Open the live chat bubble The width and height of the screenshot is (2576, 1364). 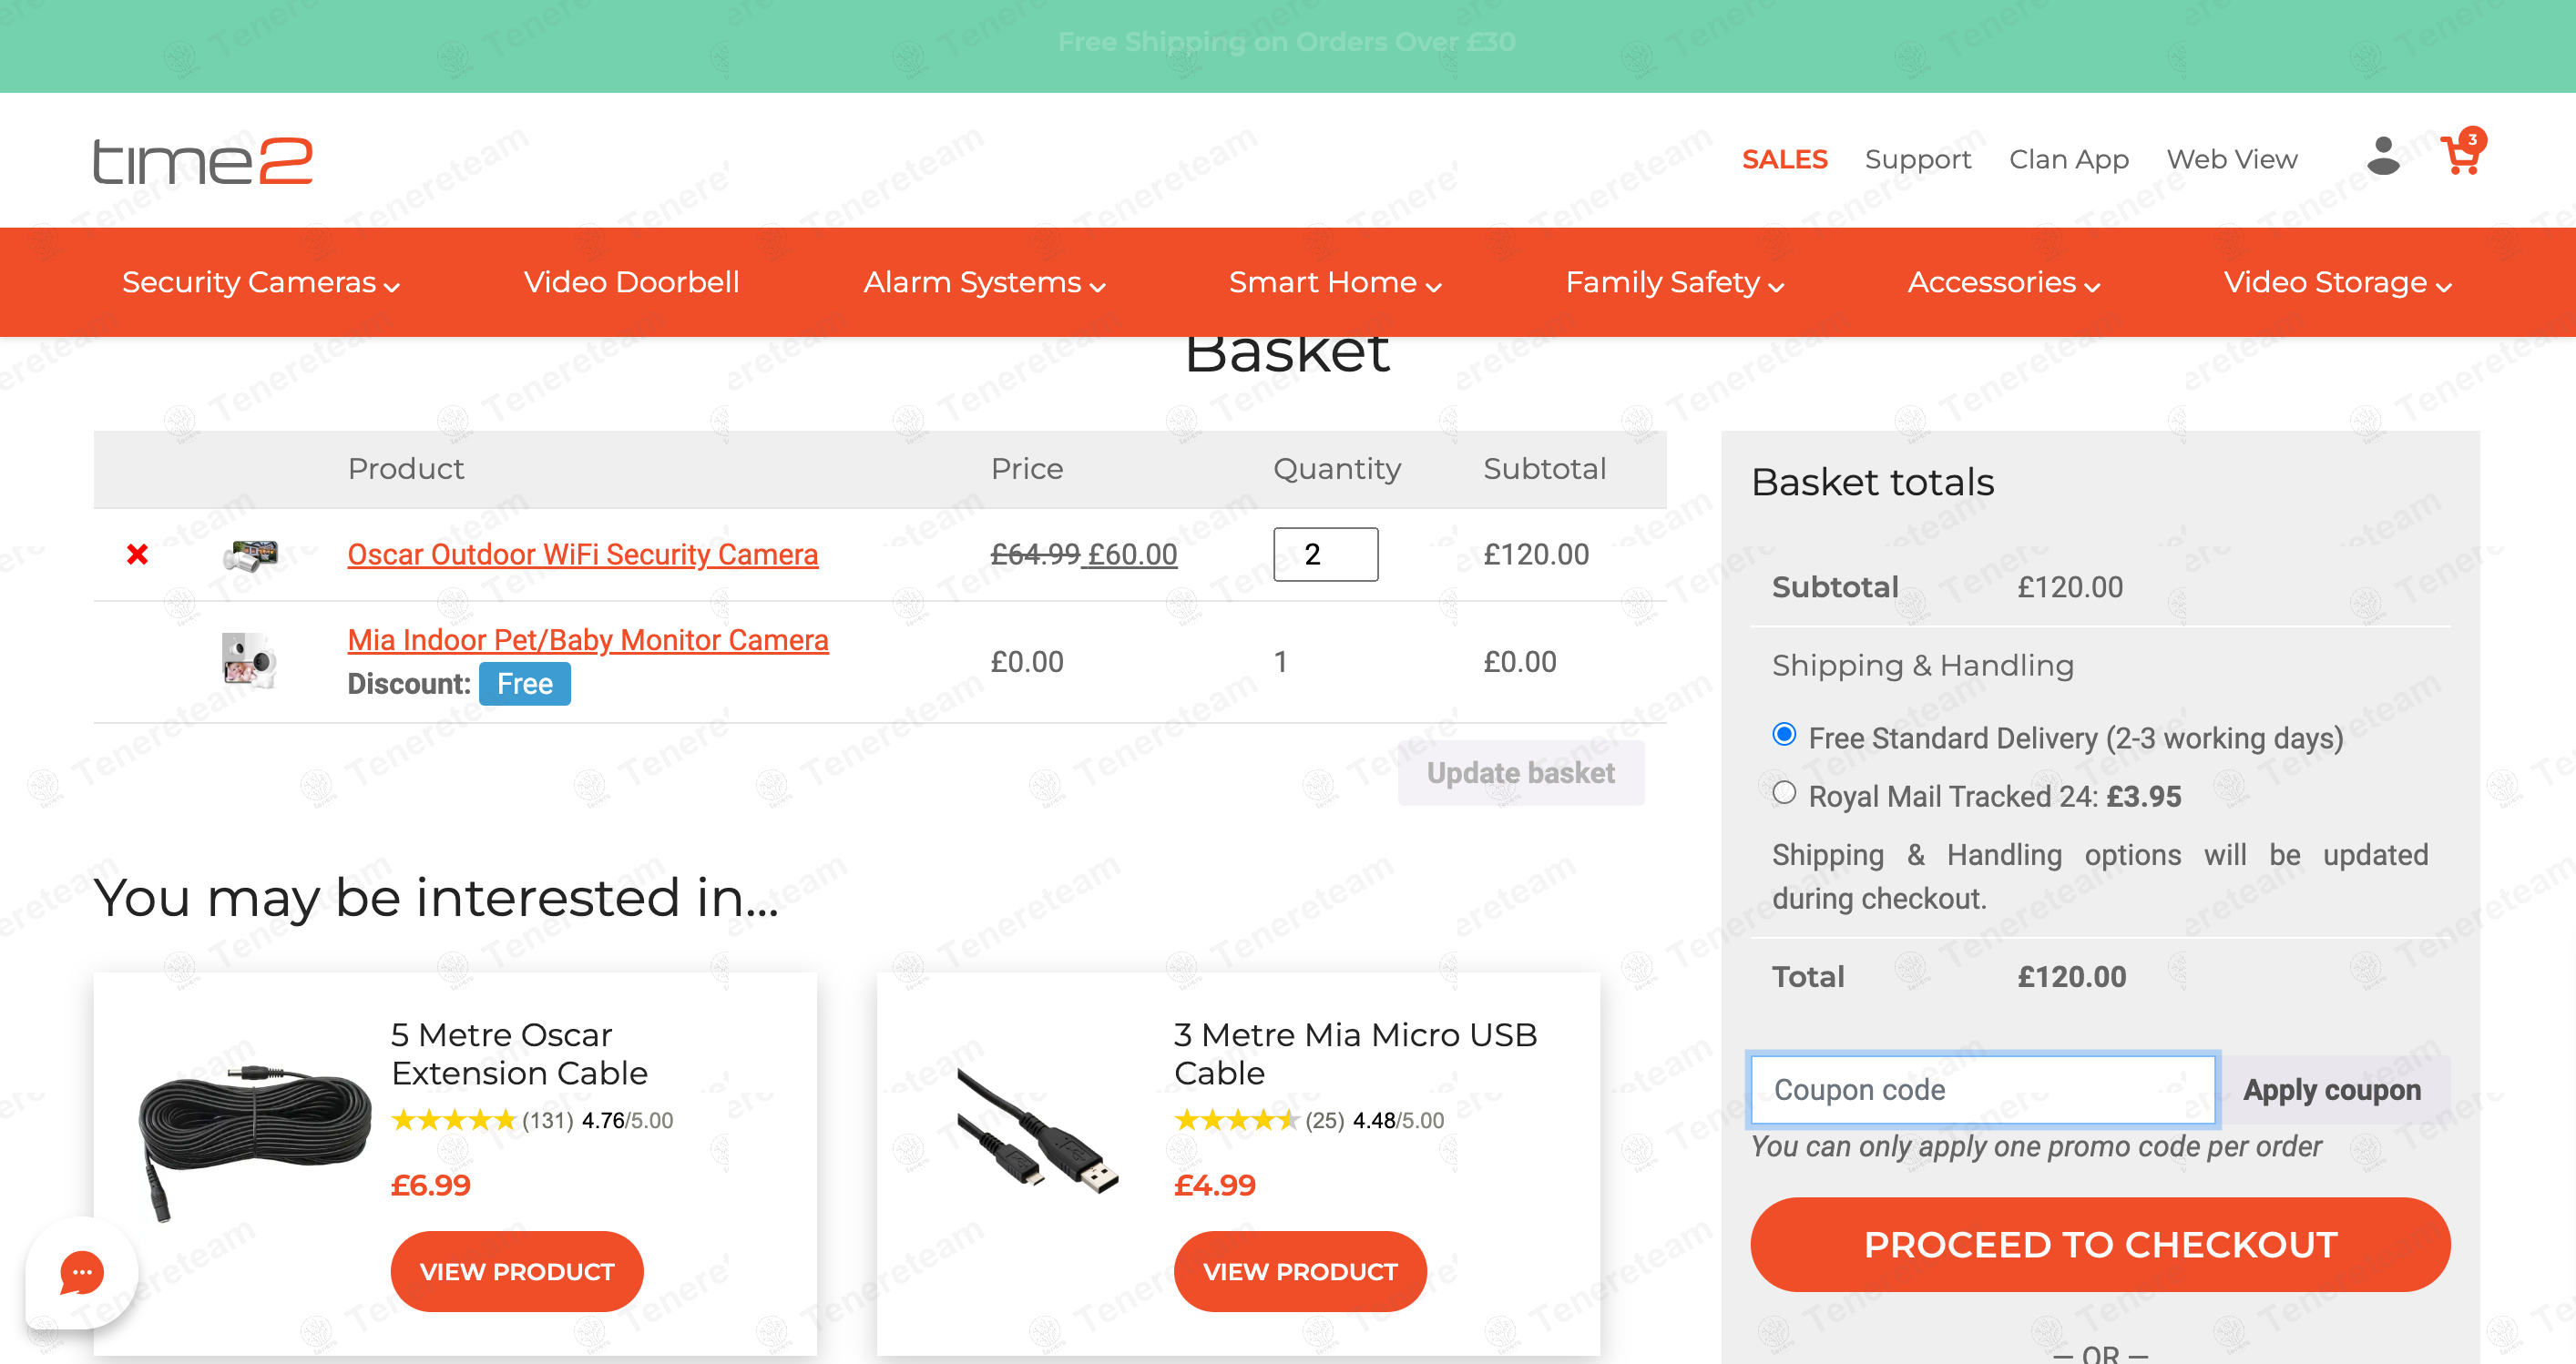(x=82, y=1272)
